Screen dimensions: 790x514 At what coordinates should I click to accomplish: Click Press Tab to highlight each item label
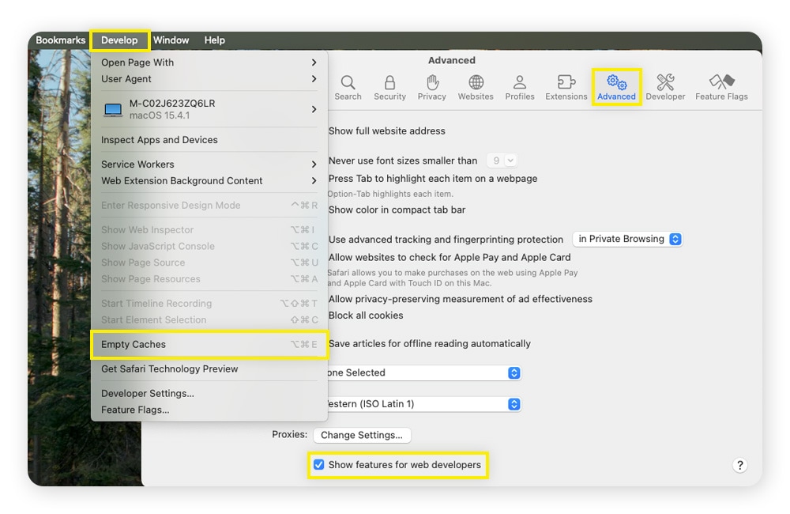point(433,179)
